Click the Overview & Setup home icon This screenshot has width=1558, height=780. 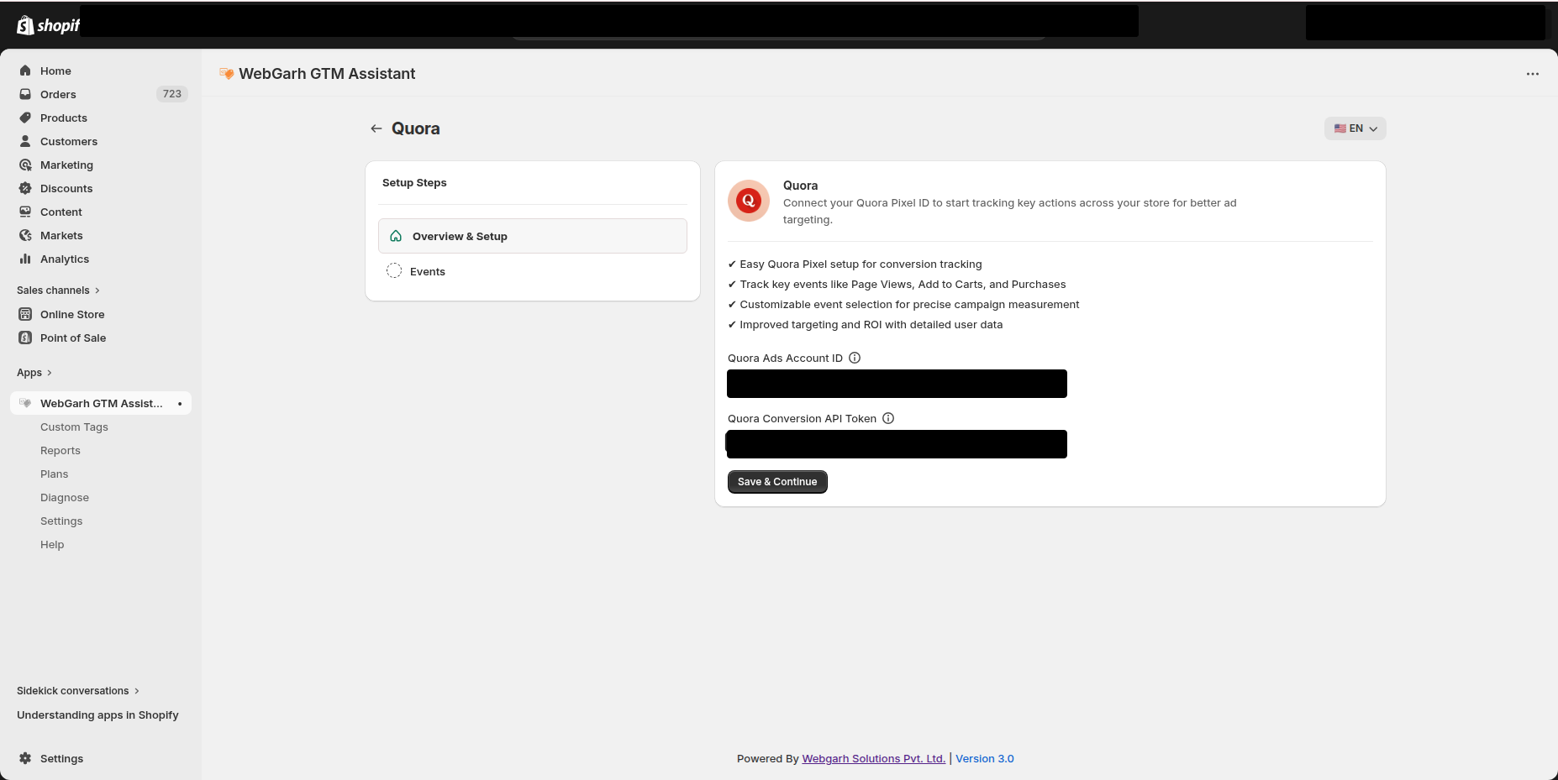coord(396,236)
